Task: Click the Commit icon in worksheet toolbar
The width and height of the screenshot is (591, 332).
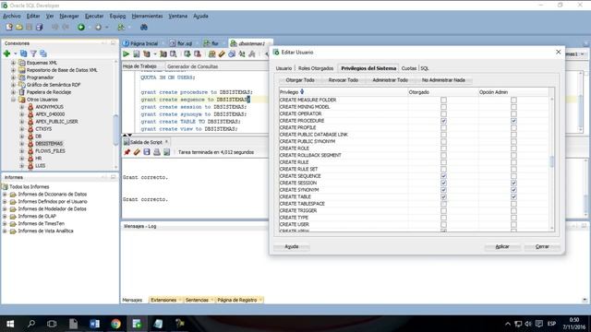Action: point(187,54)
